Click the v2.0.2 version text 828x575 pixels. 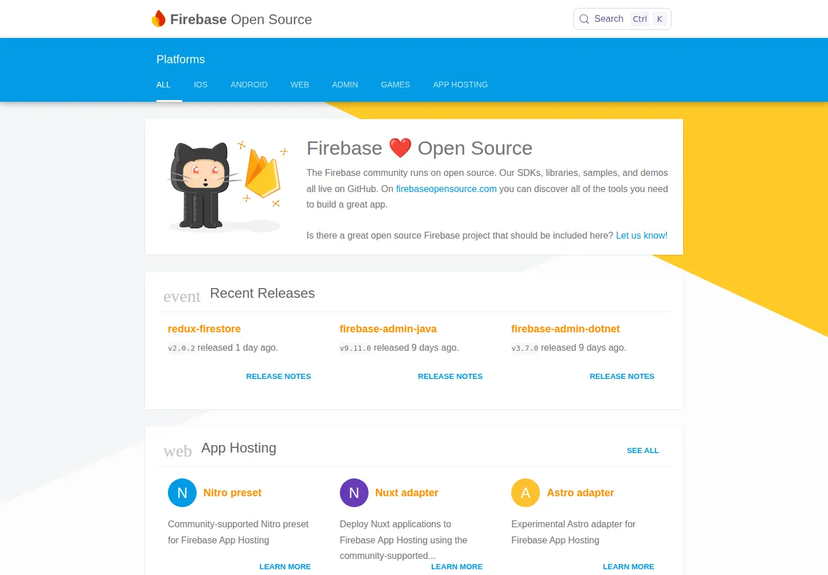(181, 348)
